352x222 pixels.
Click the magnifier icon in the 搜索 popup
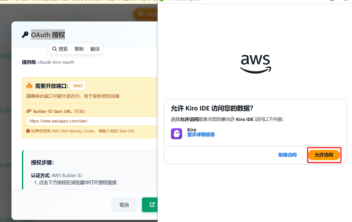tap(55, 49)
